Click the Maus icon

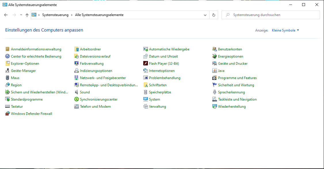point(7,78)
